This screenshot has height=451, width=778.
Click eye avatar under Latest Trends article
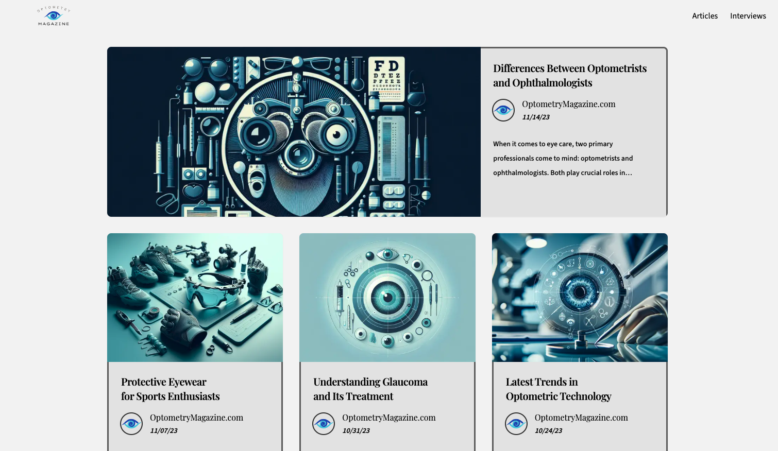pyautogui.click(x=516, y=424)
